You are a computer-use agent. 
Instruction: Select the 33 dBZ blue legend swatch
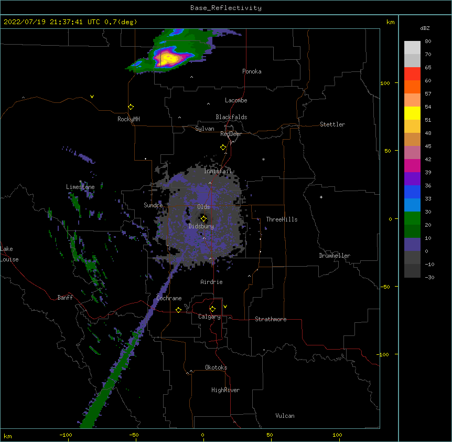(x=412, y=205)
